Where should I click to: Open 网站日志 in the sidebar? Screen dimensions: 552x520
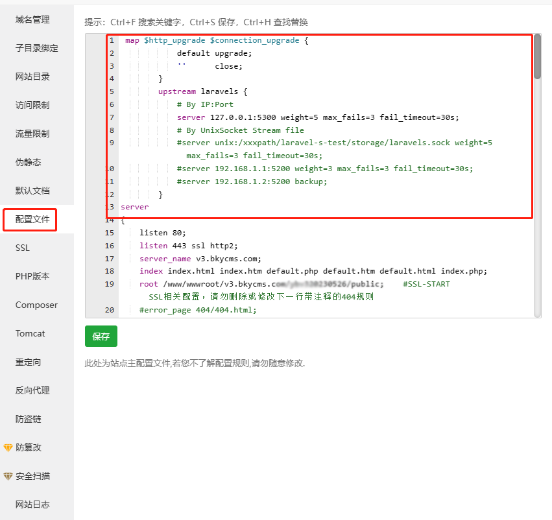pyautogui.click(x=32, y=504)
